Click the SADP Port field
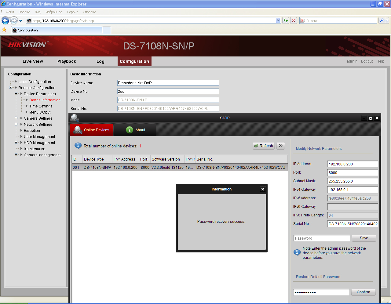The width and height of the screenshot is (391, 304). [353, 172]
